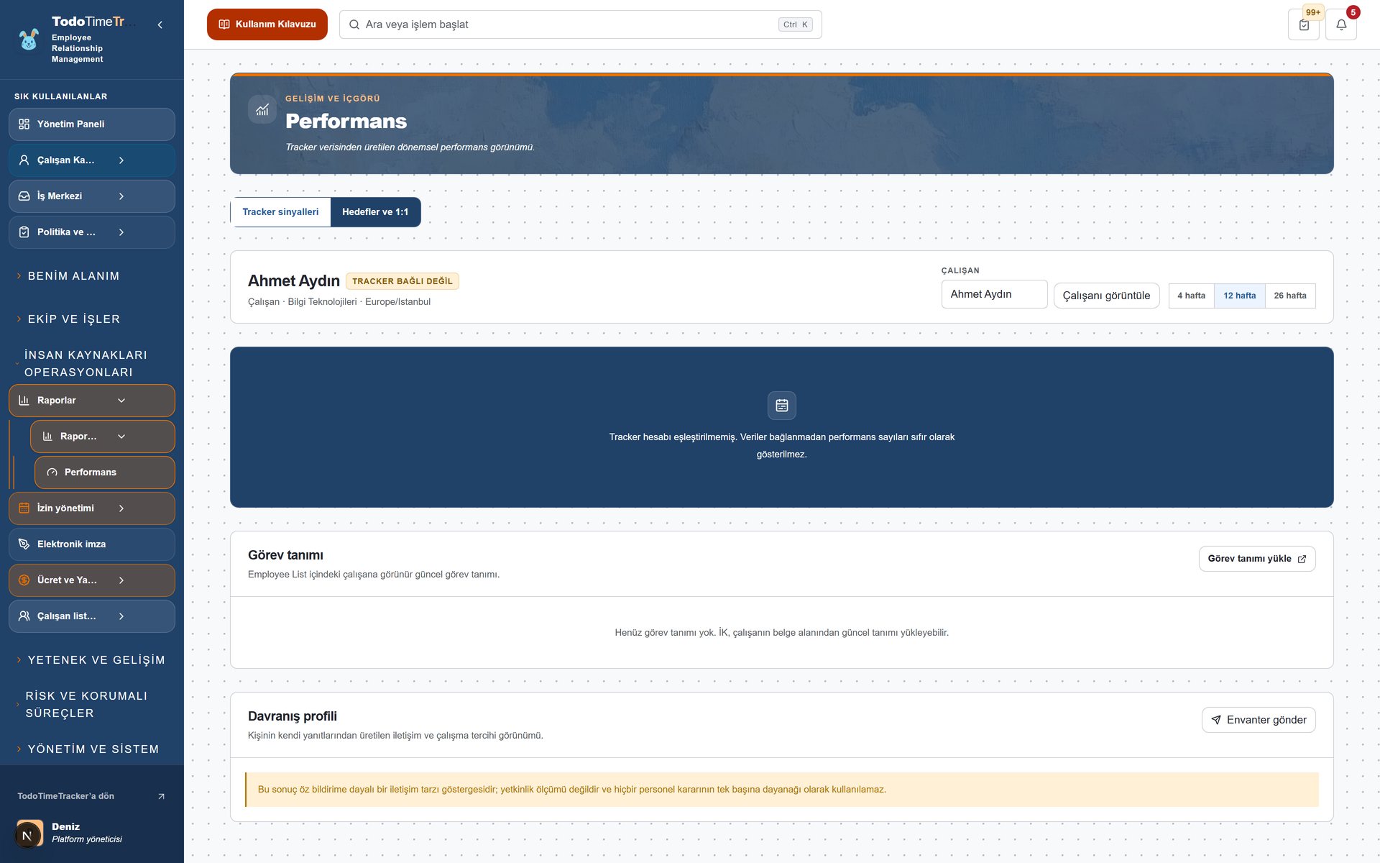This screenshot has width=1380, height=863.
Task: Click the user avatar for Deniz
Action: point(29,834)
